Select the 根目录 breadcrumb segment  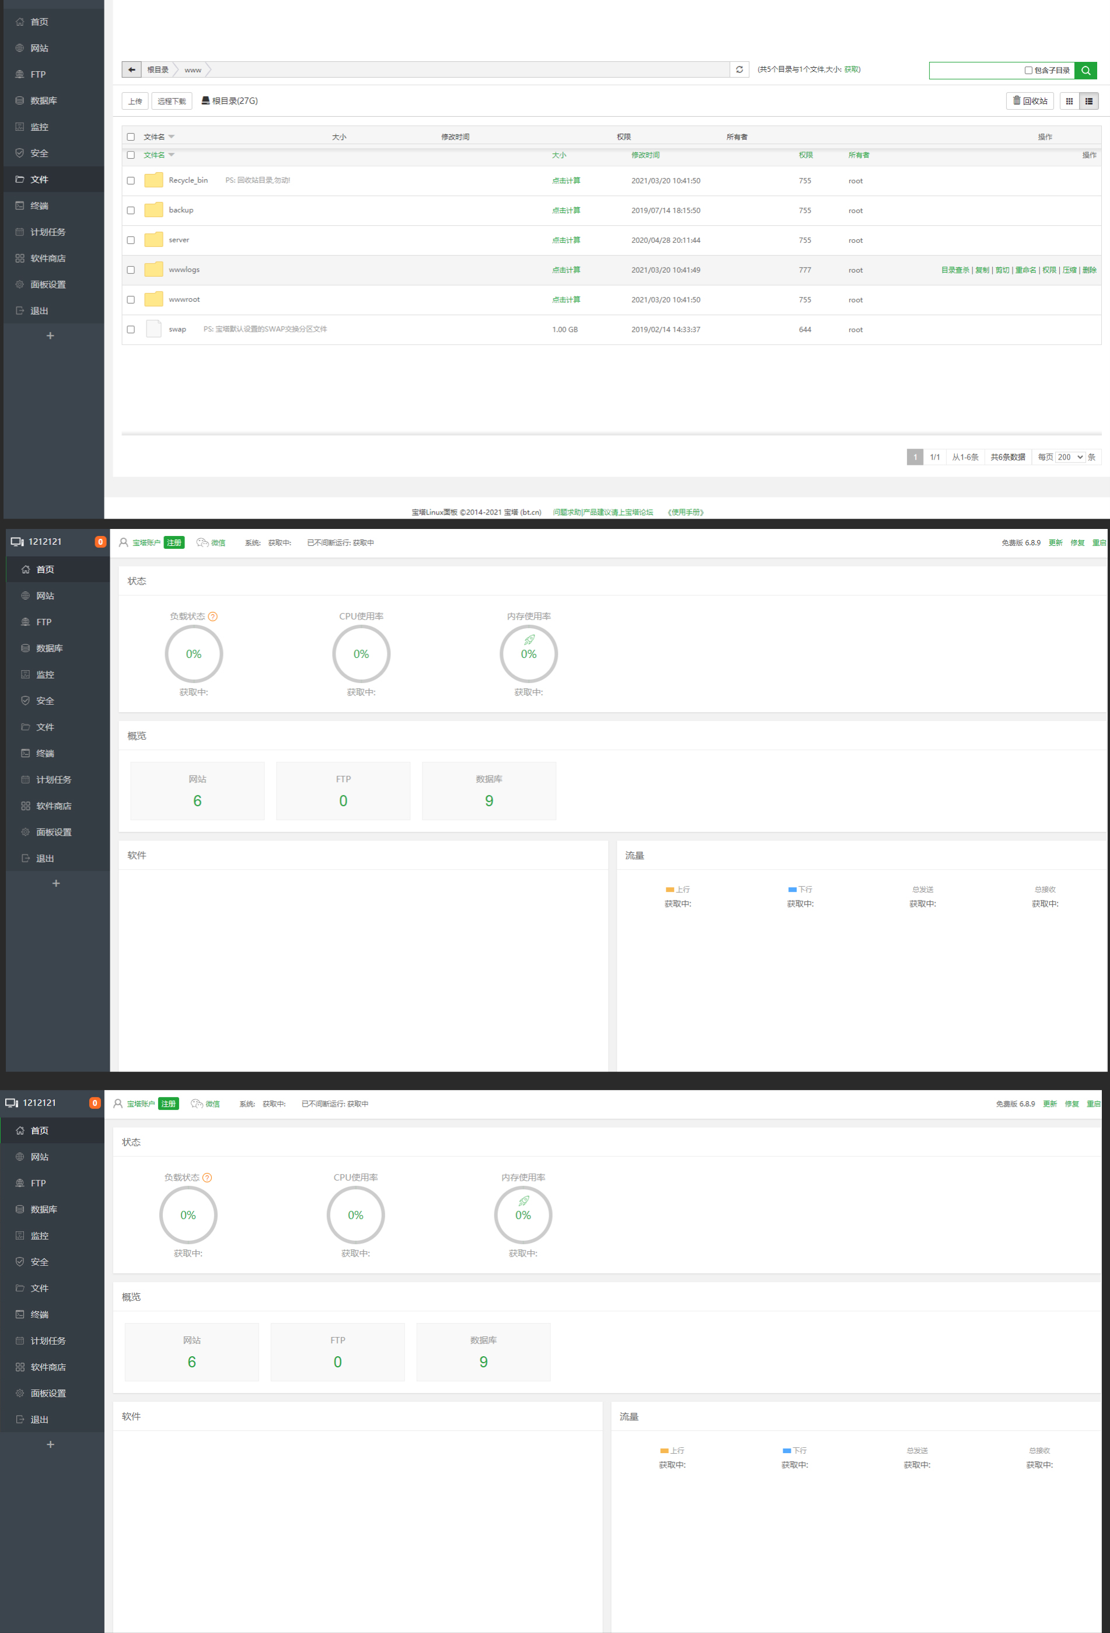click(x=158, y=70)
